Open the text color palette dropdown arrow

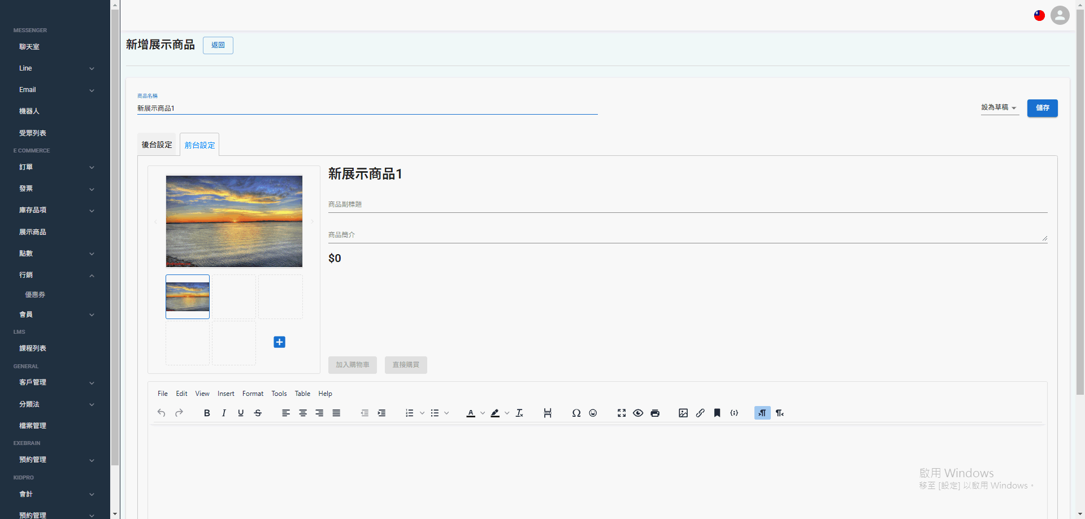pos(483,413)
